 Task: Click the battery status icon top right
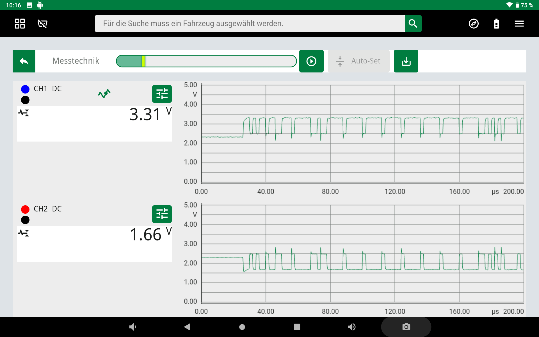pyautogui.click(x=496, y=24)
